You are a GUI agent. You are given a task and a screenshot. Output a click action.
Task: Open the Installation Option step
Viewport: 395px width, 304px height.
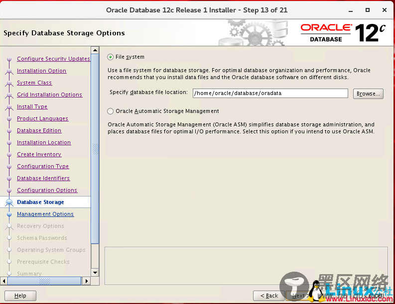click(41, 71)
